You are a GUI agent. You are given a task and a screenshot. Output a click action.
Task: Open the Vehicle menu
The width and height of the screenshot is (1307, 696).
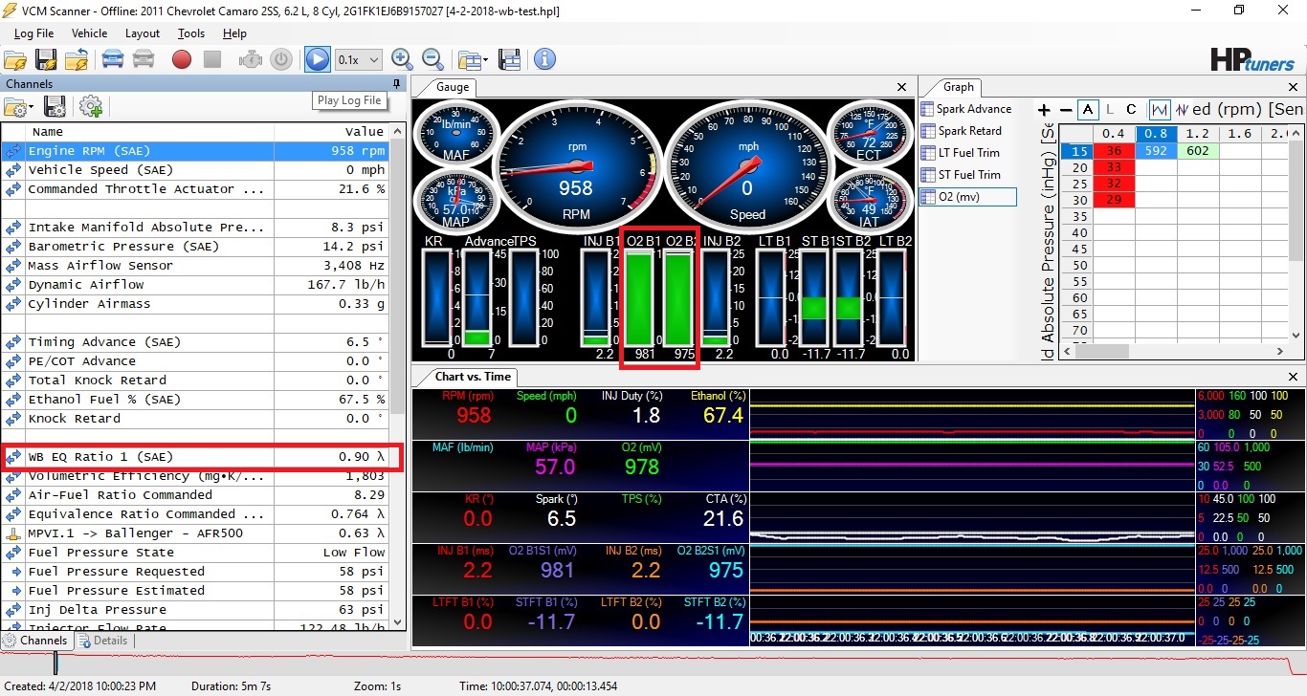[x=90, y=33]
